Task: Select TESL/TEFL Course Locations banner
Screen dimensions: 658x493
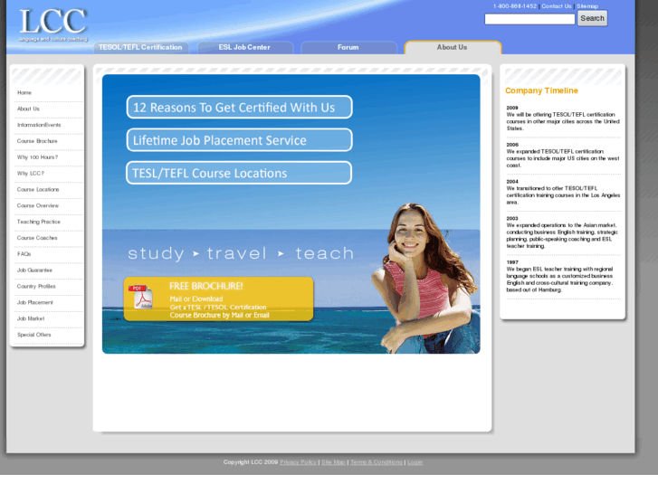Action: [x=239, y=173]
